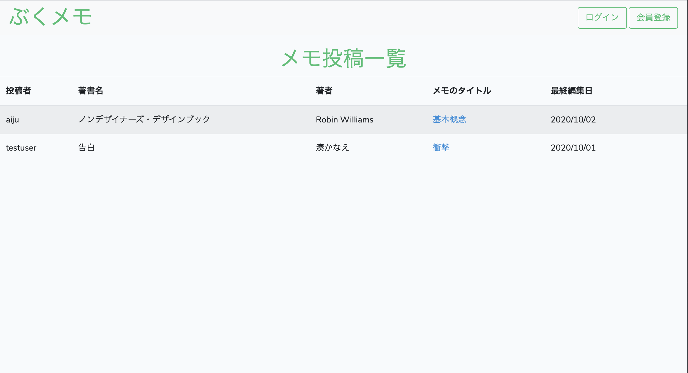Click the ログイン button
This screenshot has width=688, height=373.
pos(602,18)
